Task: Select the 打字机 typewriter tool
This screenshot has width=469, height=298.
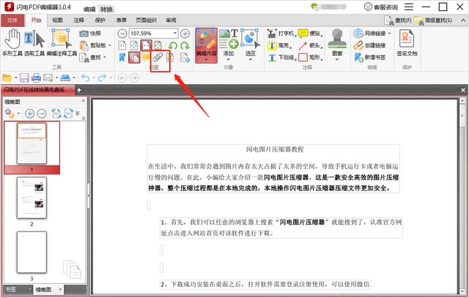Action: click(x=281, y=33)
